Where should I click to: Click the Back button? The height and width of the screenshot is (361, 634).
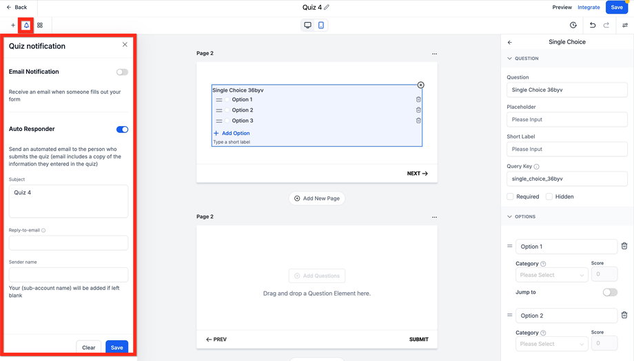17,8
